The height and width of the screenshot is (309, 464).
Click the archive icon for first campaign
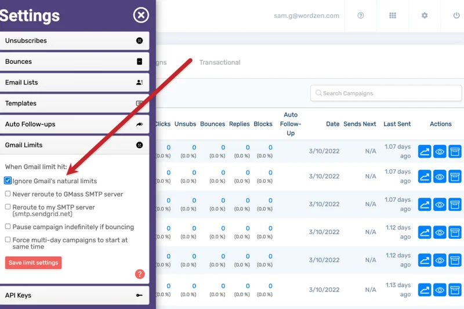[x=455, y=152]
